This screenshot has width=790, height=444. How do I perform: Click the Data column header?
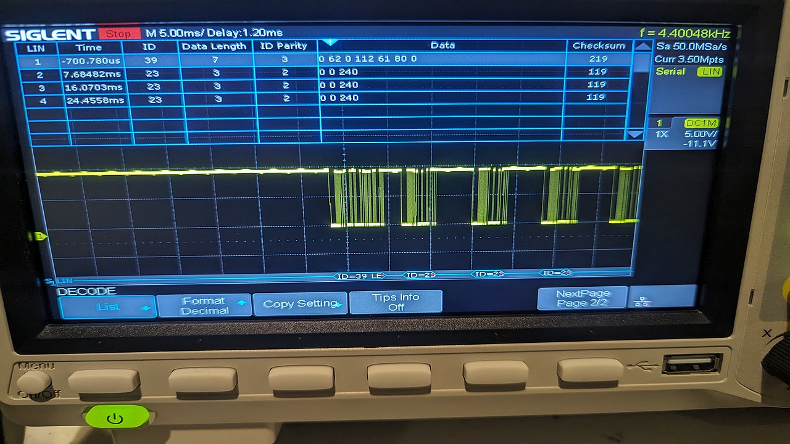click(x=443, y=45)
